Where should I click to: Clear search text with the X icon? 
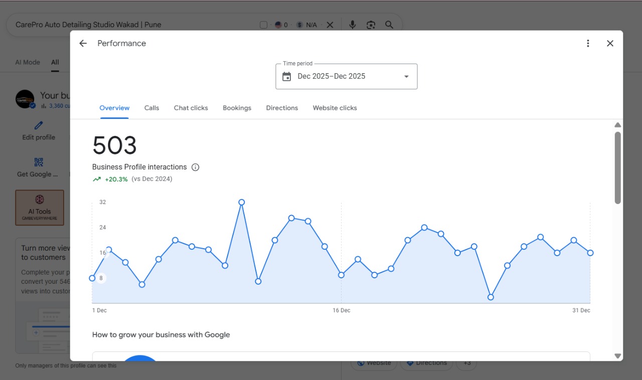[x=330, y=25]
